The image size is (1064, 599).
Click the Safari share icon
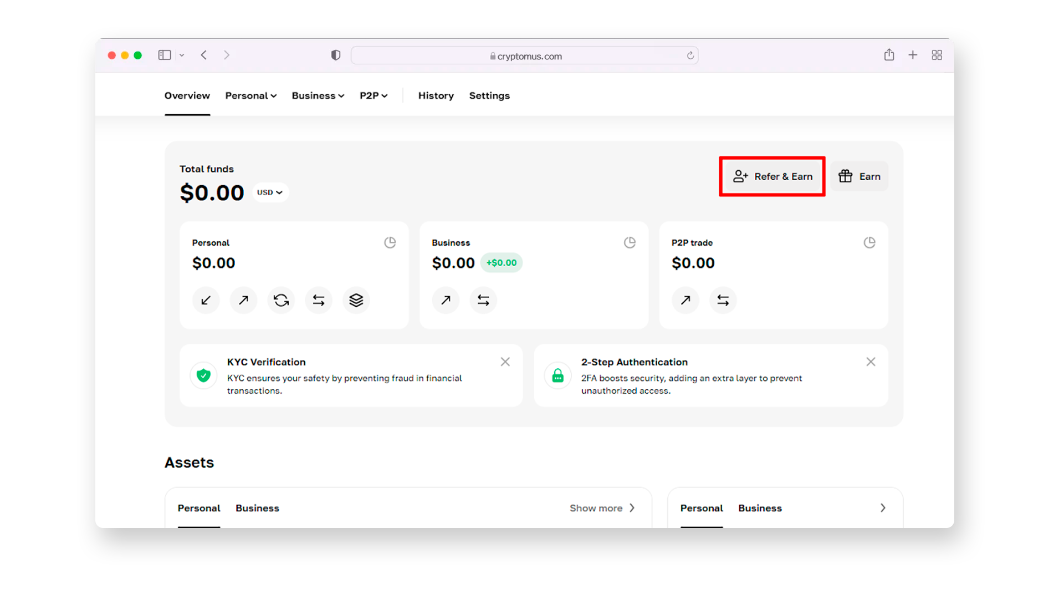(889, 55)
